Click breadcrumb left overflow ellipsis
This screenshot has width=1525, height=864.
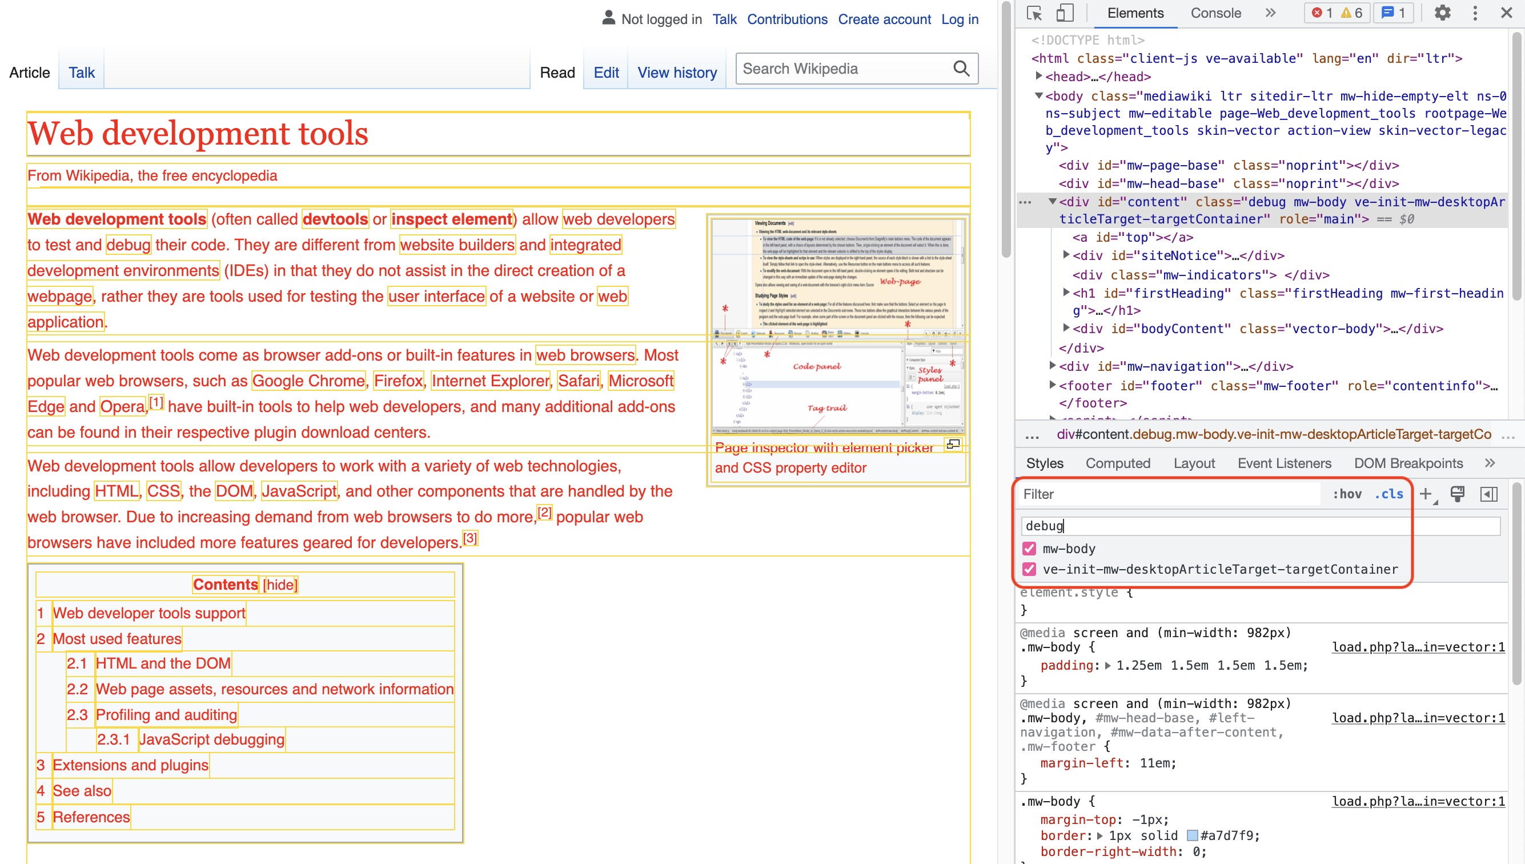1032,436
